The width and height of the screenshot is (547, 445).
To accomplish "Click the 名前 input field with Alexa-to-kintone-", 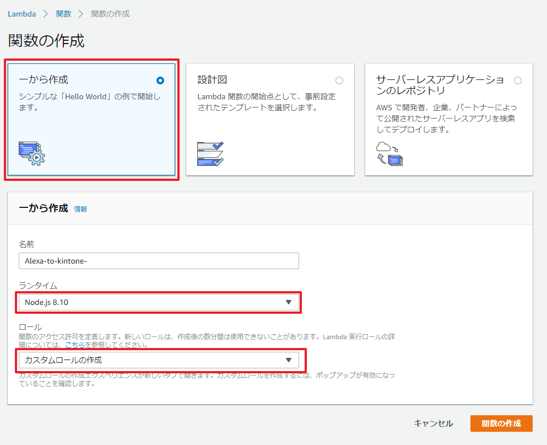I will [159, 261].
